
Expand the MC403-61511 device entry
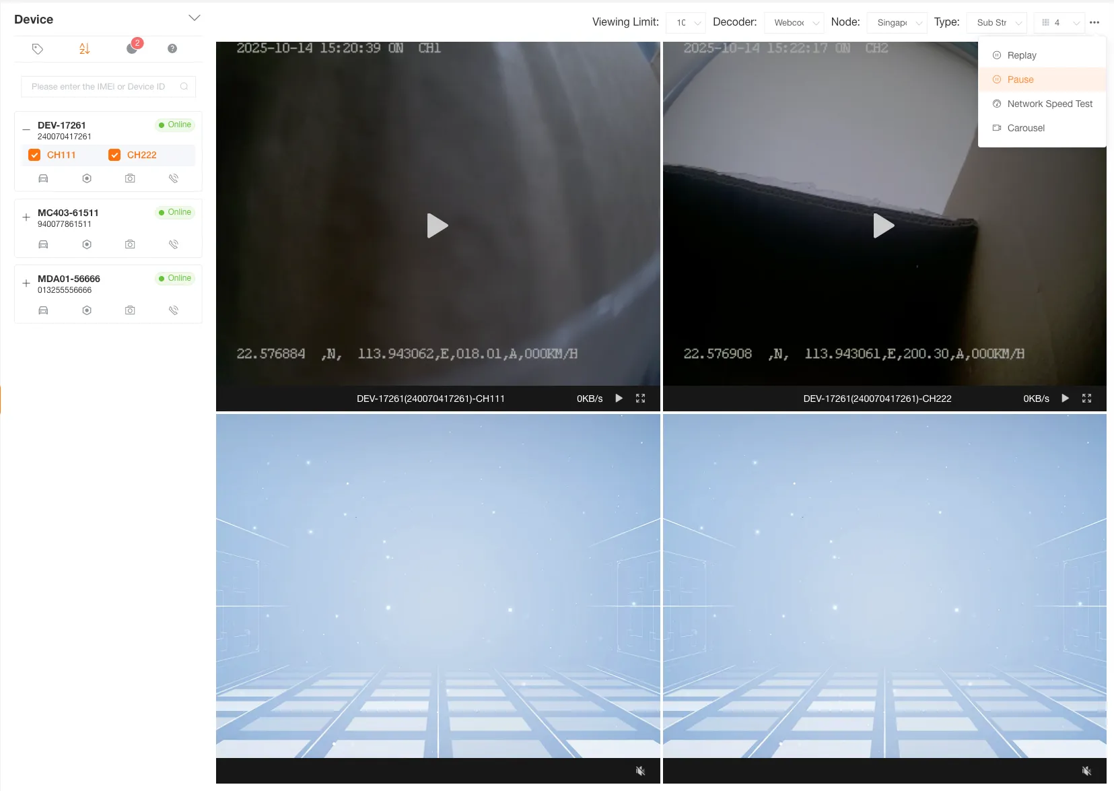click(x=25, y=217)
